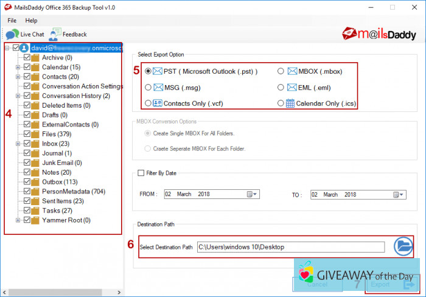
Task: Click the mailbox account user icon
Action: (x=24, y=47)
